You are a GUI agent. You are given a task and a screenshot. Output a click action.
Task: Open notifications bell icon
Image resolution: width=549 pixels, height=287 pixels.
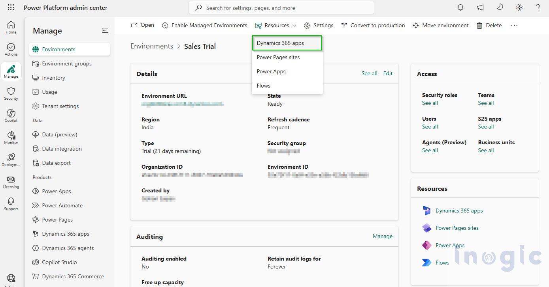click(460, 7)
